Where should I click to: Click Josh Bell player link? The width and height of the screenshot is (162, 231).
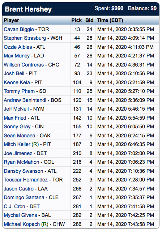[14, 73]
